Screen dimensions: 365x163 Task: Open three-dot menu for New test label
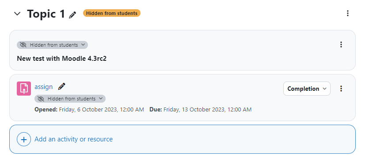341,44
